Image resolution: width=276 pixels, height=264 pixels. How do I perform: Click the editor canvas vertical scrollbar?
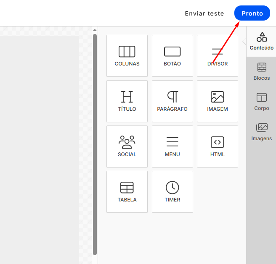coord(95,144)
